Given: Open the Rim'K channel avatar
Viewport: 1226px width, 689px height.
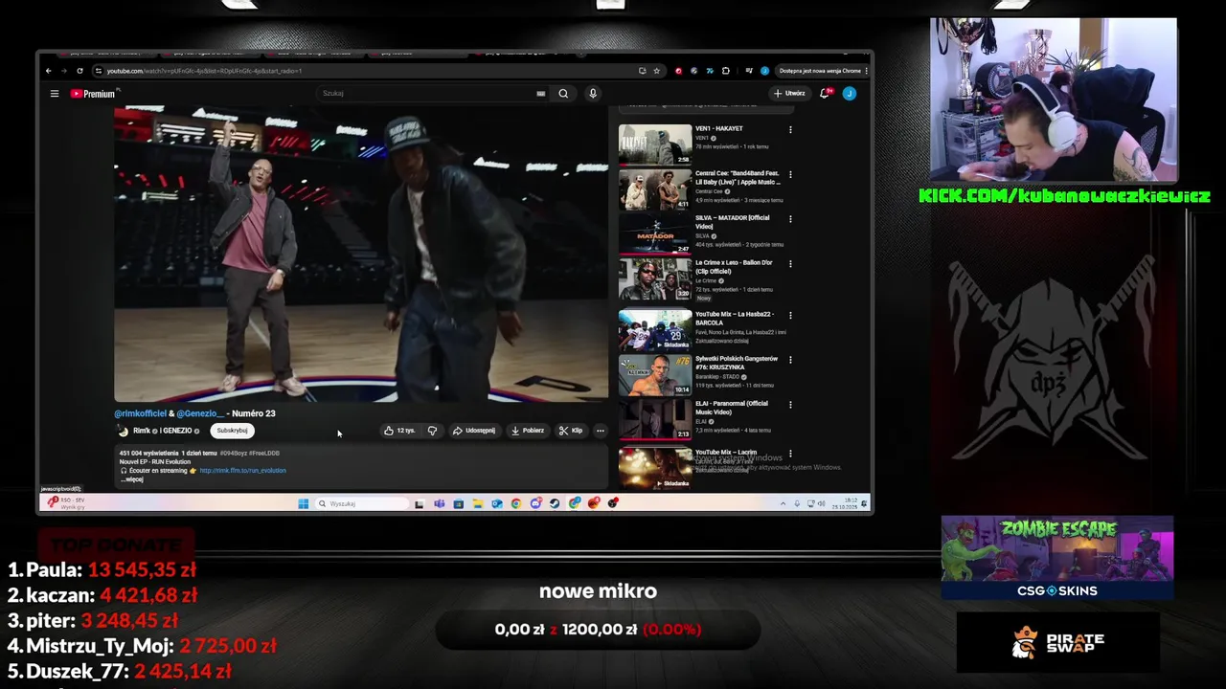Looking at the screenshot, I should [123, 431].
